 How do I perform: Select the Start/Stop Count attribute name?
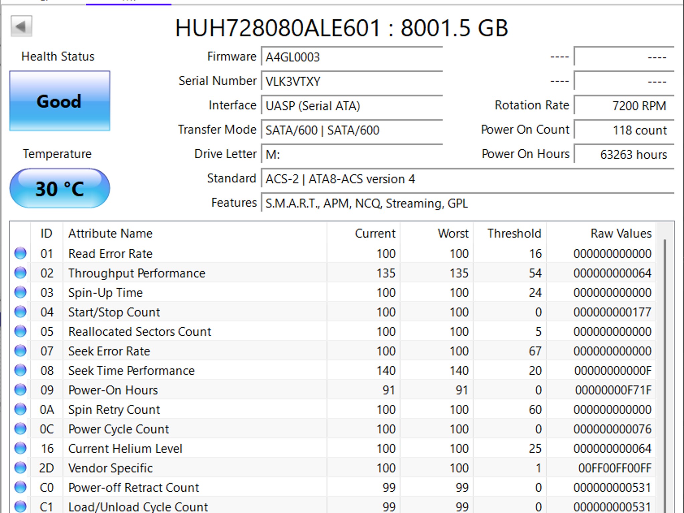[x=114, y=312]
